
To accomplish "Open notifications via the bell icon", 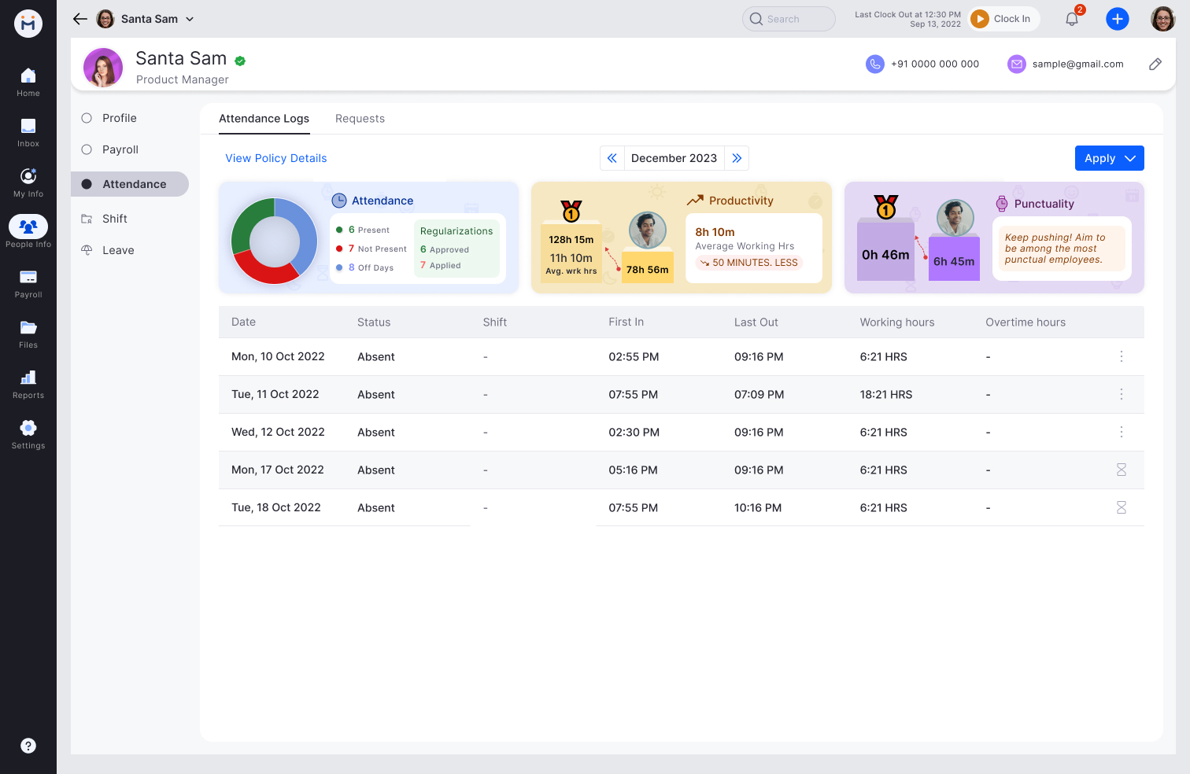I will tap(1071, 18).
